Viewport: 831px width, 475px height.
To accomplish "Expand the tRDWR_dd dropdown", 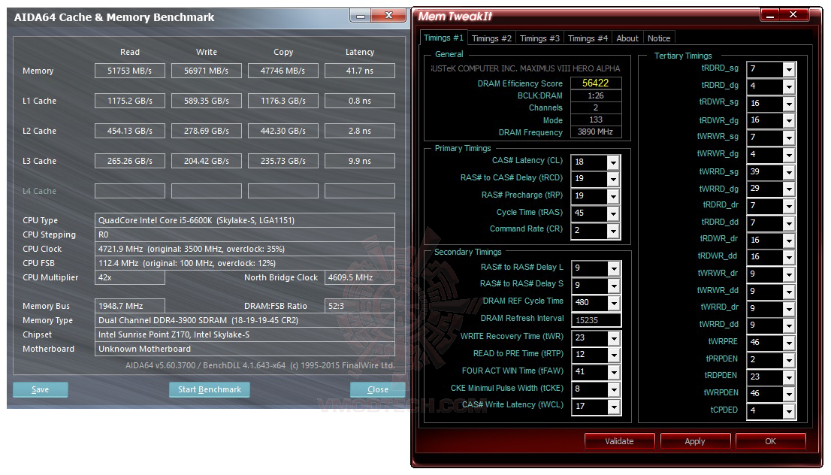I will tap(789, 257).
